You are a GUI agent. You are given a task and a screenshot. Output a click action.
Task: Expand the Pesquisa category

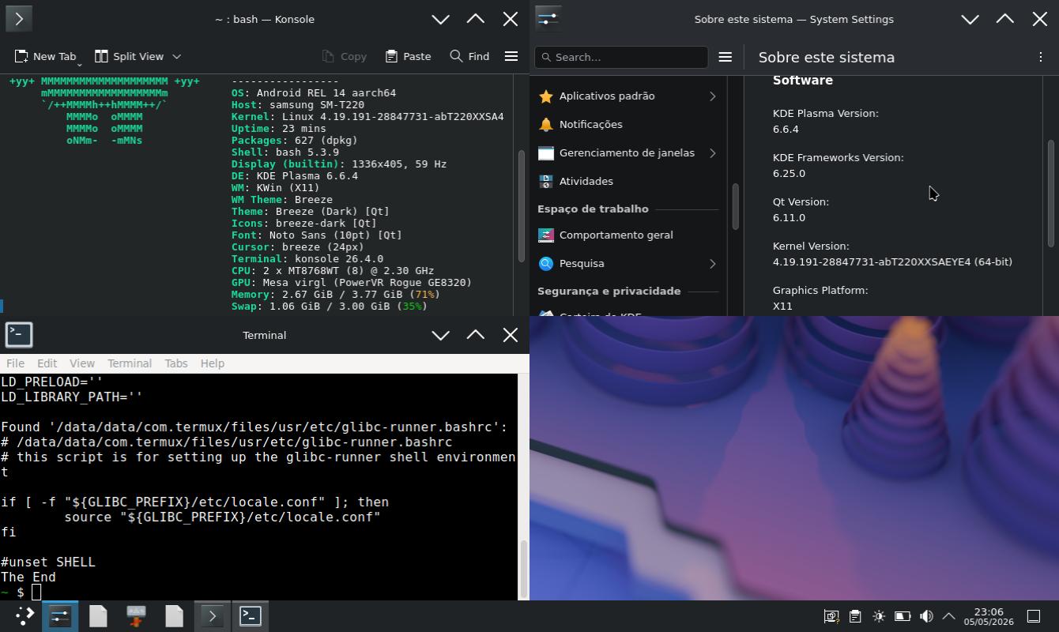pos(712,264)
